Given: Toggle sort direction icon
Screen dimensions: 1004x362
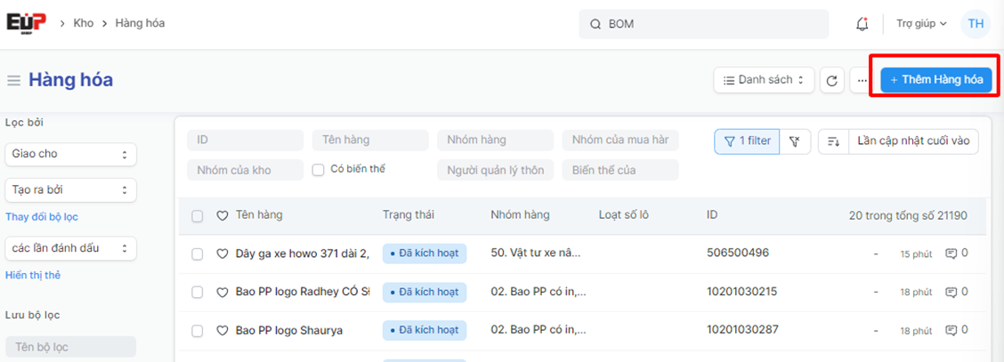Looking at the screenshot, I should [x=833, y=141].
